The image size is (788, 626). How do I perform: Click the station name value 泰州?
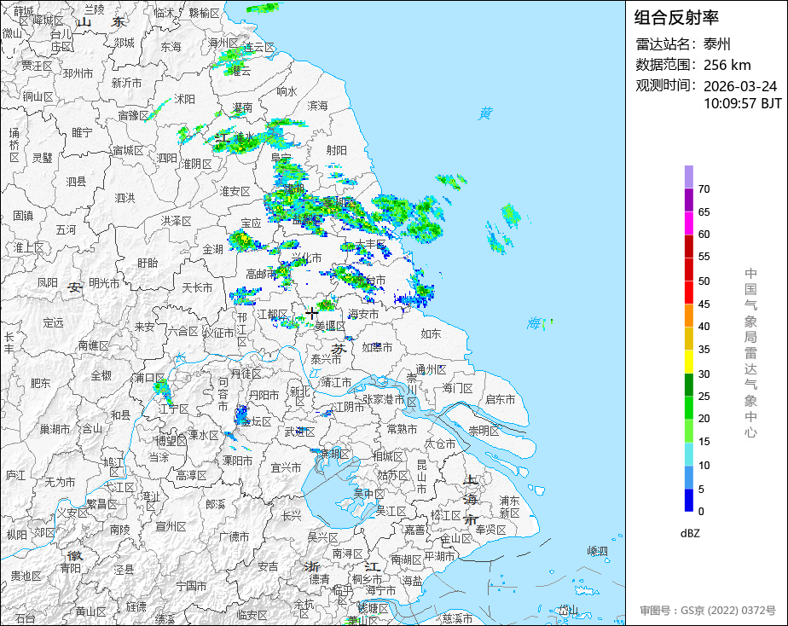tap(716, 44)
